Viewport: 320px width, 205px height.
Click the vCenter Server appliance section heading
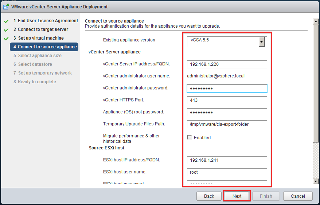tap(114, 52)
